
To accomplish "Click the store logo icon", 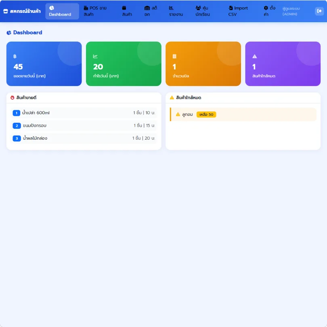I will pyautogui.click(x=6, y=11).
